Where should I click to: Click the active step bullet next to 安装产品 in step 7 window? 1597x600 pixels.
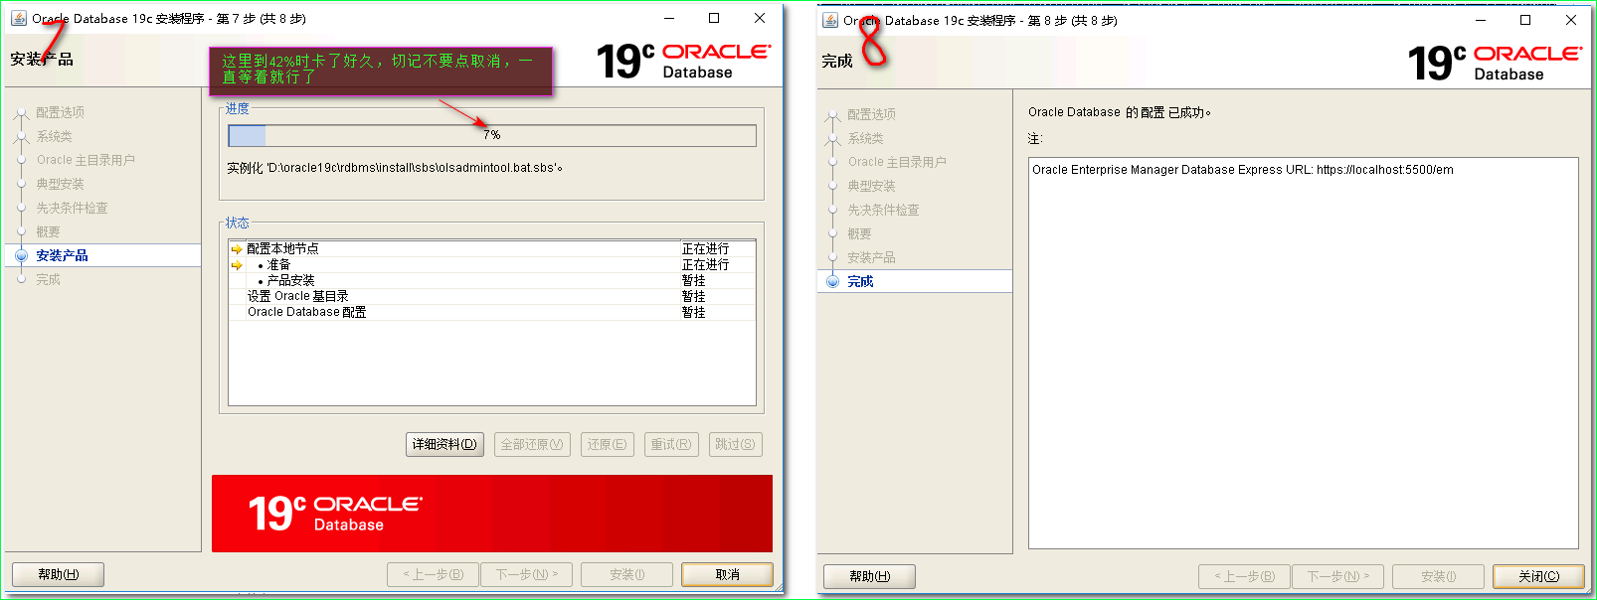click(22, 255)
